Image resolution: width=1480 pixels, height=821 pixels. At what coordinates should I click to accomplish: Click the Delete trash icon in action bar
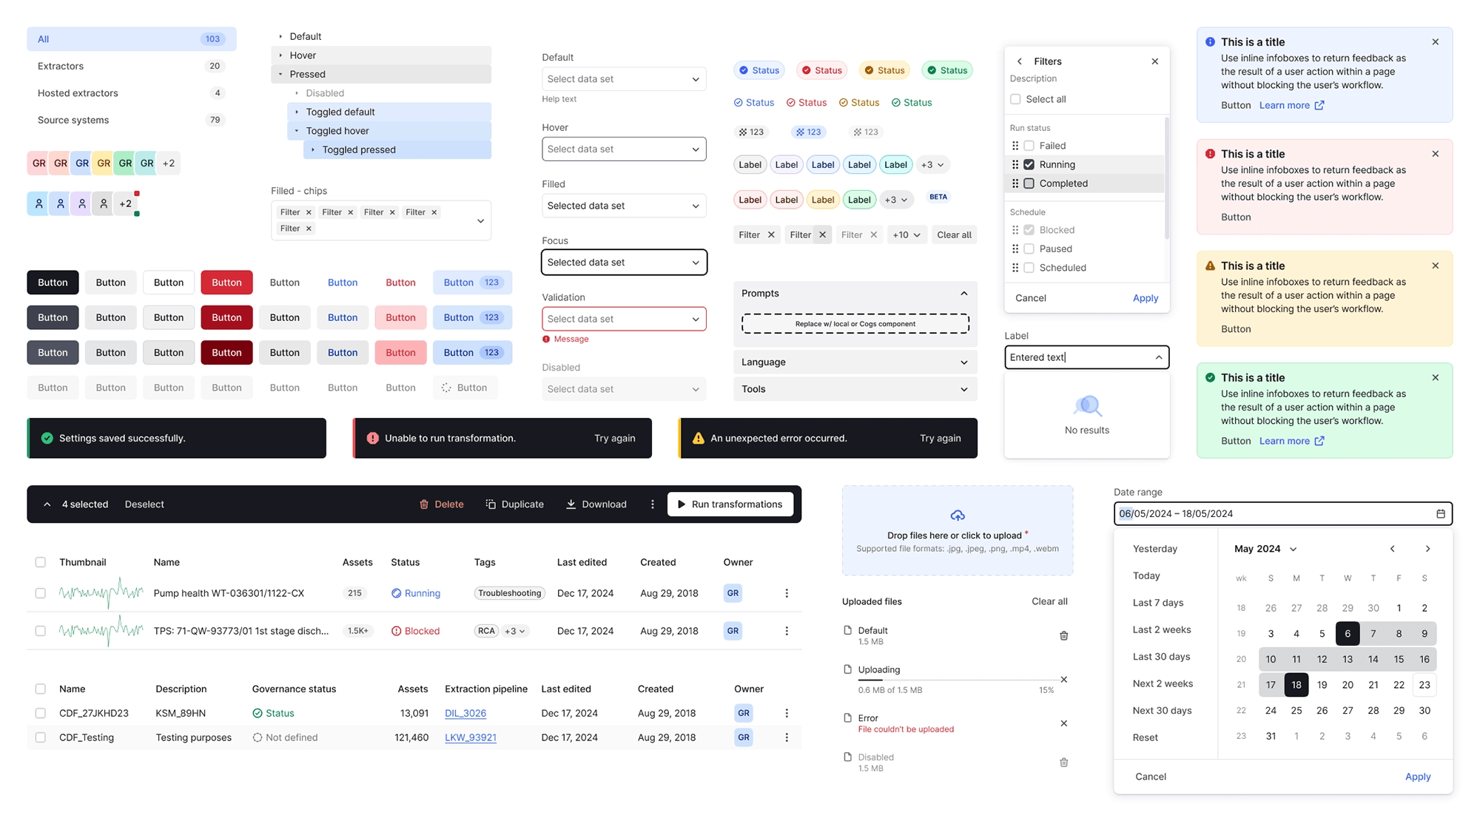pos(424,504)
